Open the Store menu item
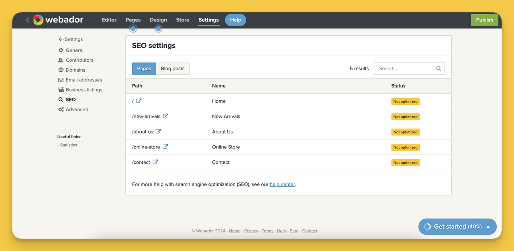Screen dimensions: 514x251 [183, 20]
